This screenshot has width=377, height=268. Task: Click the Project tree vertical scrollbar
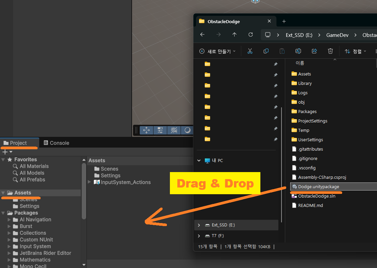84,191
